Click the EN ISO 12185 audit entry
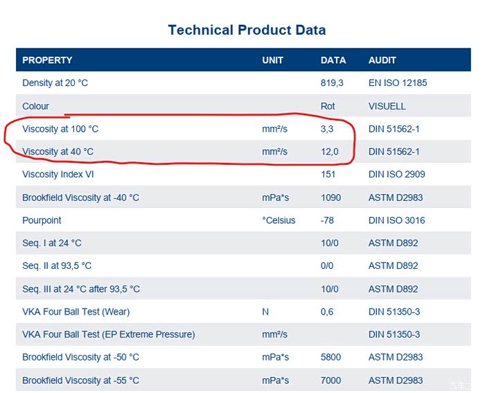Image resolution: width=485 pixels, height=393 pixels. (x=398, y=83)
